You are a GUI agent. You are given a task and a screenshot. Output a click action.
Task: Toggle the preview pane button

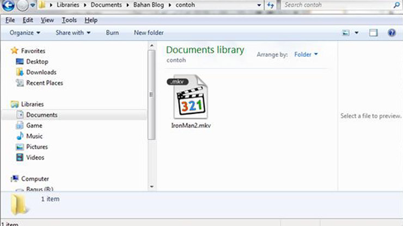click(373, 33)
